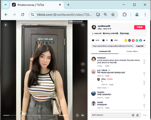Switch to the Comments (19) tab
This screenshot has width=151, height=120.
click(105, 51)
